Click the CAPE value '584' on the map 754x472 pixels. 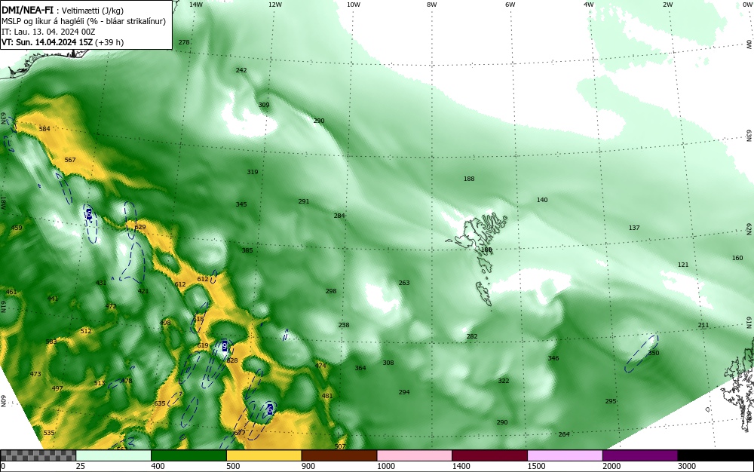44,129
